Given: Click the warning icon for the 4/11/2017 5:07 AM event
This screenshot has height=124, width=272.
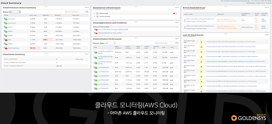Looking at the screenshot, I should [201, 61].
